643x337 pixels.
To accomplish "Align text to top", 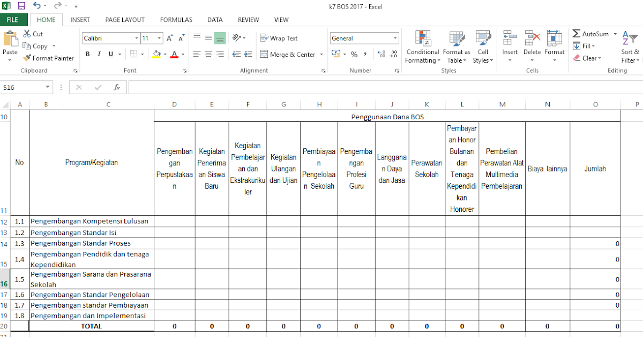I will (197, 38).
